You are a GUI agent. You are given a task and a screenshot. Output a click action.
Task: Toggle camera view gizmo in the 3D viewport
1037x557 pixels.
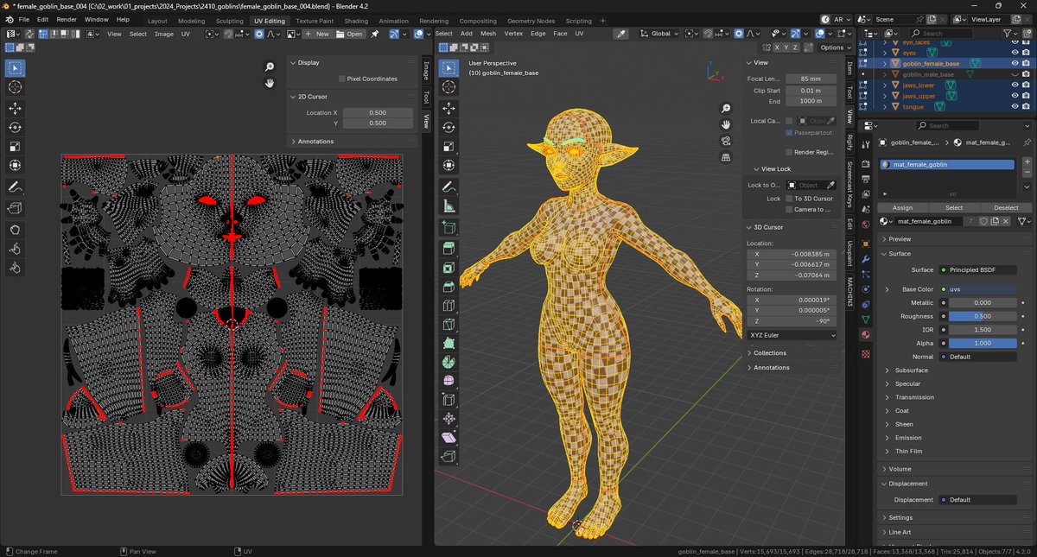(x=726, y=141)
